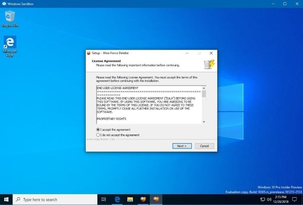
Task: Click the setup title bar box icon
Action: click(89, 53)
